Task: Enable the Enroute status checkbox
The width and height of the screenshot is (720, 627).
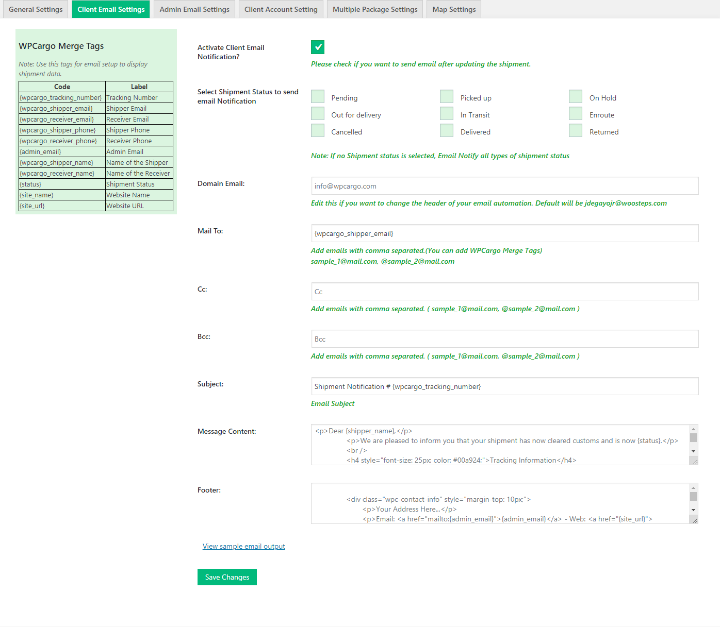Action: 576,113
